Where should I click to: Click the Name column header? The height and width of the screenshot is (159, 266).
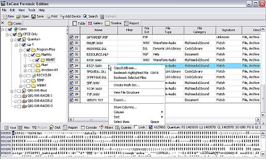pos(99,30)
